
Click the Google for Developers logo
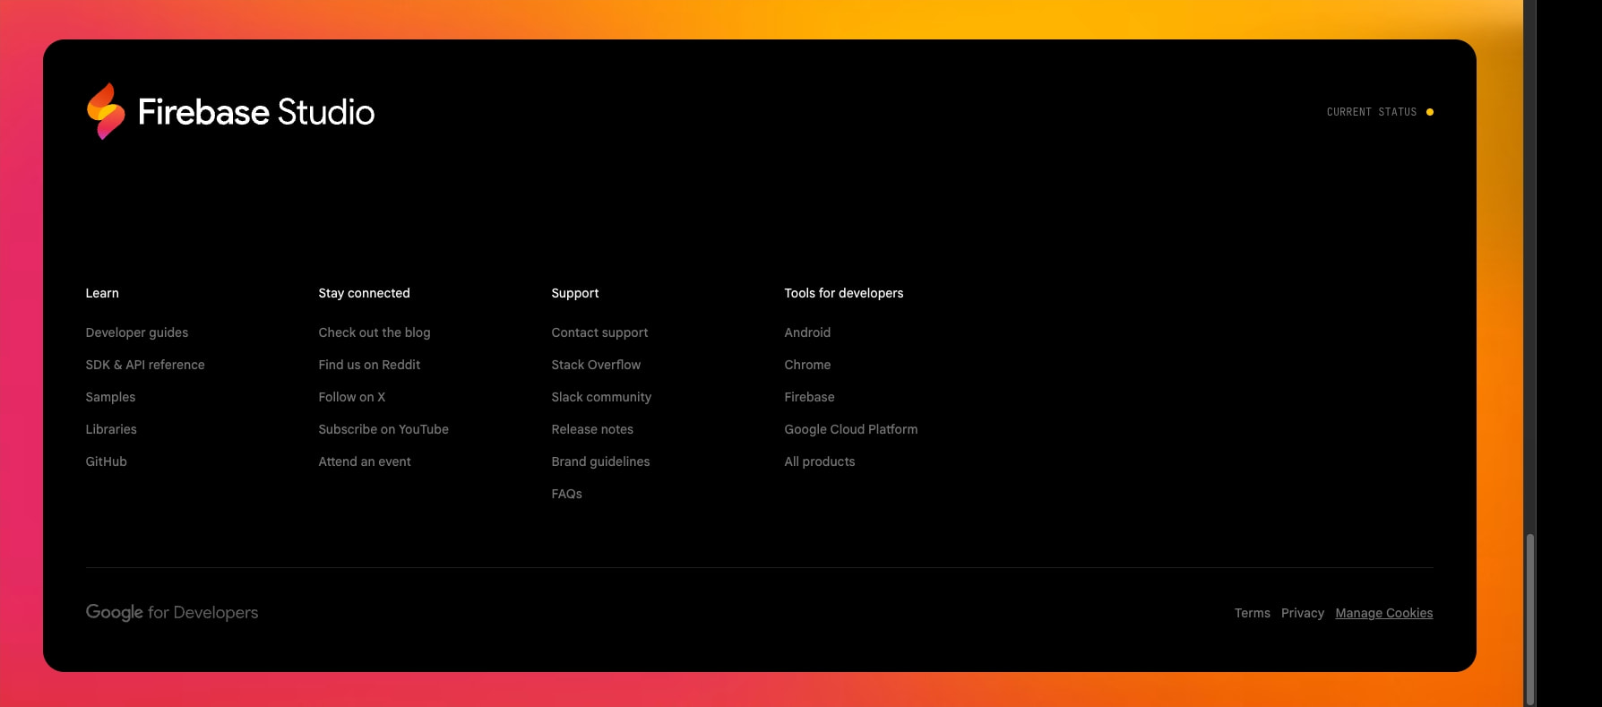coord(172,612)
